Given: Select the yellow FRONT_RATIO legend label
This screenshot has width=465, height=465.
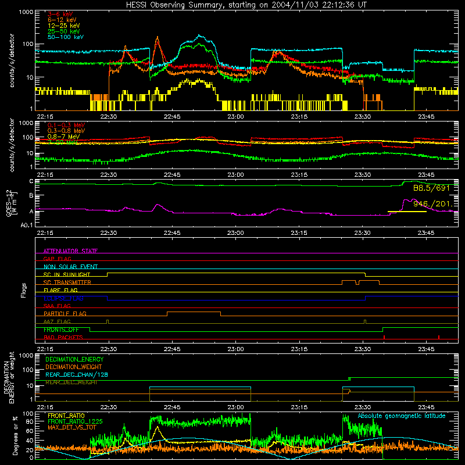Looking at the screenshot, I should [x=66, y=416].
